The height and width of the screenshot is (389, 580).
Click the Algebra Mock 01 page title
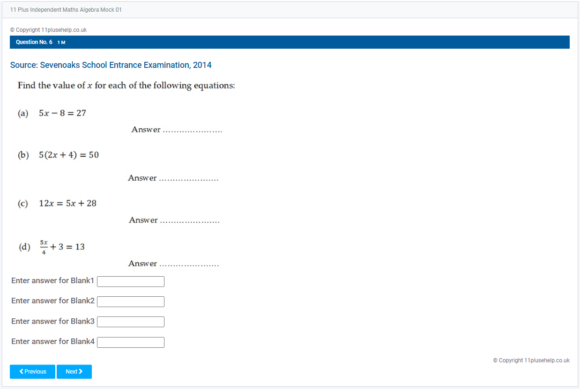click(66, 10)
